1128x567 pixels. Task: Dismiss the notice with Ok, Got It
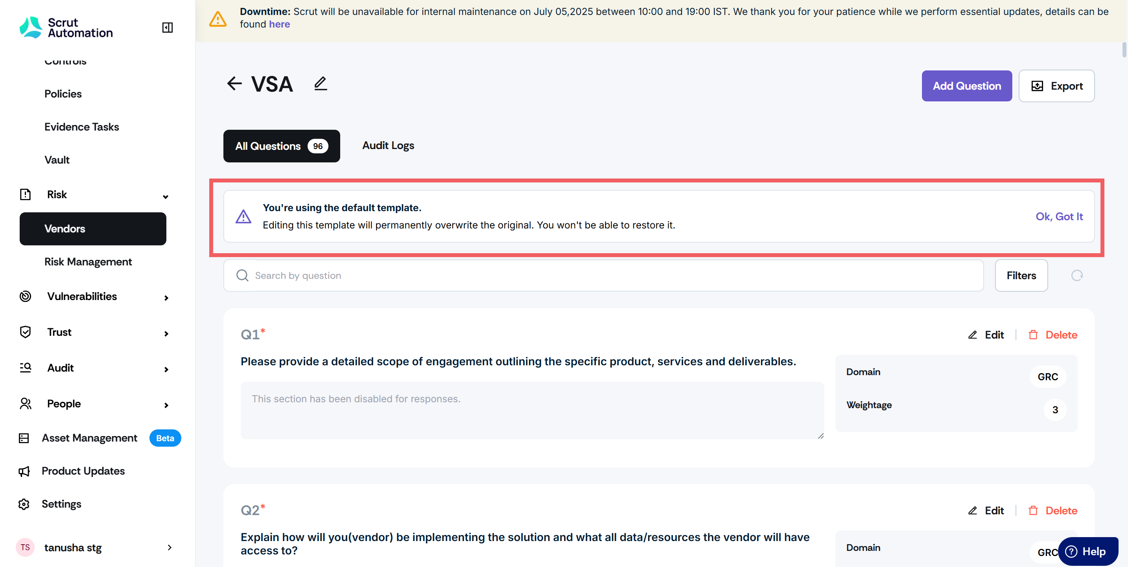(1059, 216)
